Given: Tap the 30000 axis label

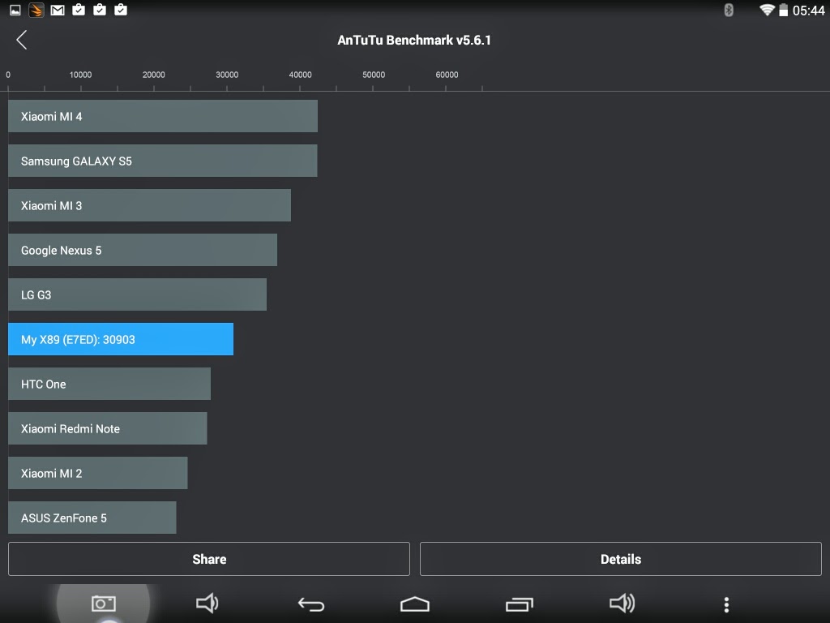Looking at the screenshot, I should (227, 75).
